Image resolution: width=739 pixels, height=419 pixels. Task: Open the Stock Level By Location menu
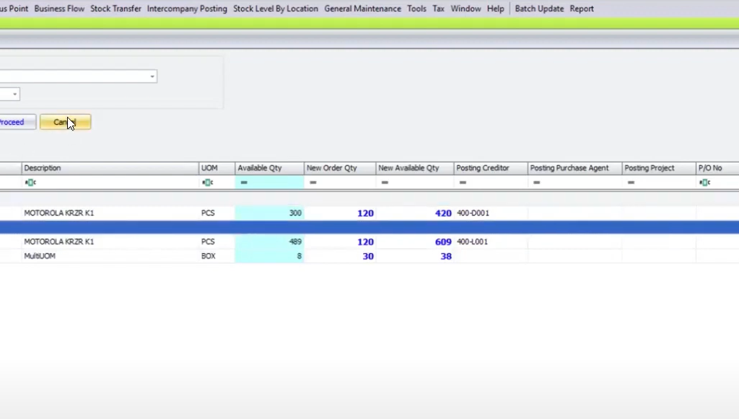(x=276, y=8)
